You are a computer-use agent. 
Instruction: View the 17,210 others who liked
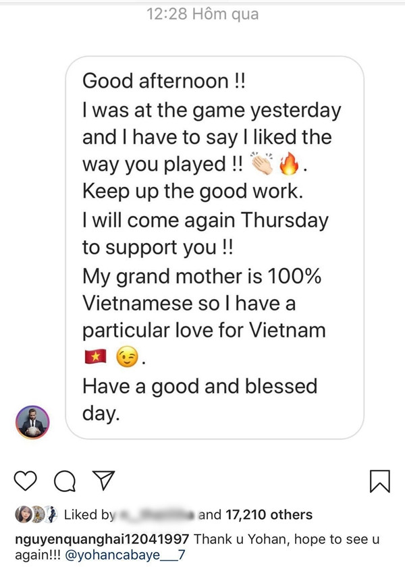[269, 514]
